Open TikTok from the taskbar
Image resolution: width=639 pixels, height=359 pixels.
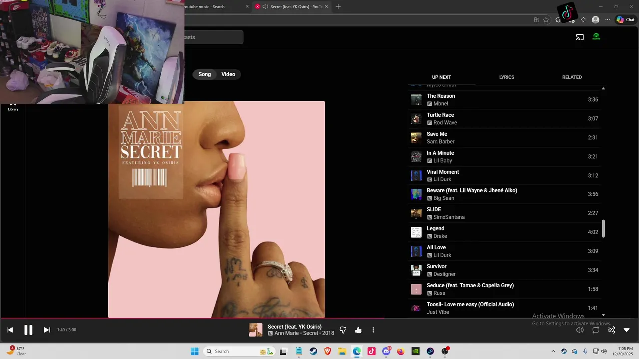(x=371, y=351)
